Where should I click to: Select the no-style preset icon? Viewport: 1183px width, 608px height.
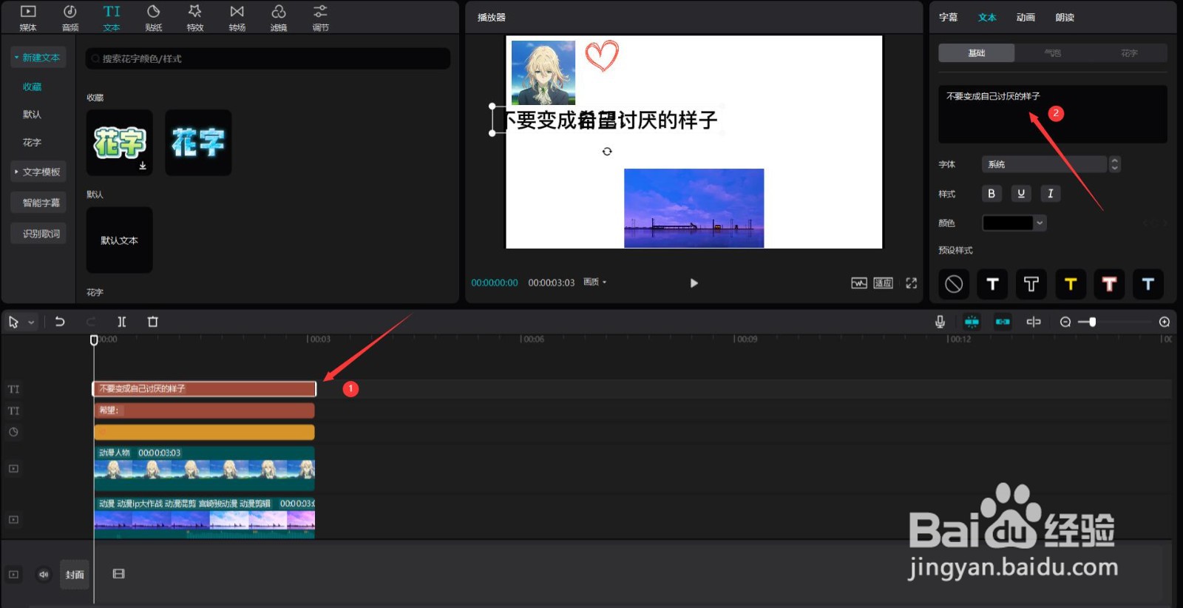tap(954, 284)
